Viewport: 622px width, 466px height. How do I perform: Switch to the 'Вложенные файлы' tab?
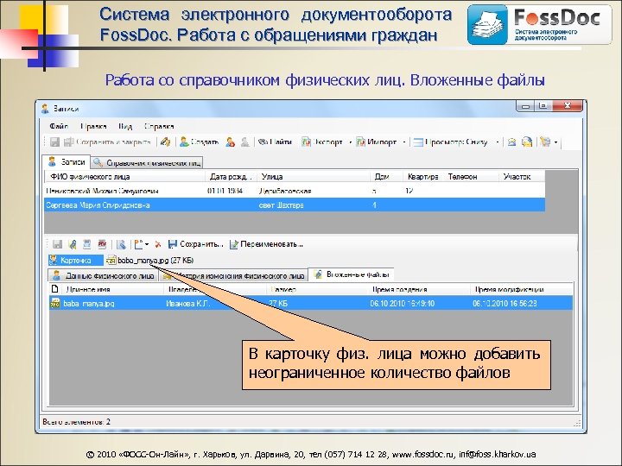tap(351, 274)
